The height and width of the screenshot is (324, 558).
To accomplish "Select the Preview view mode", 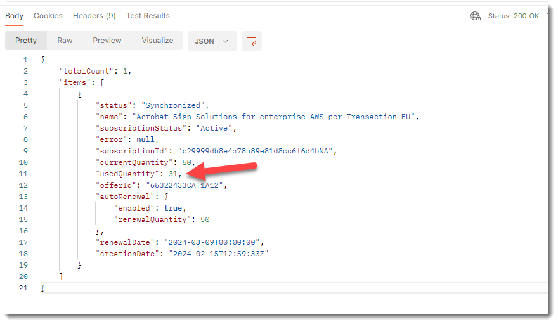I will (x=107, y=41).
